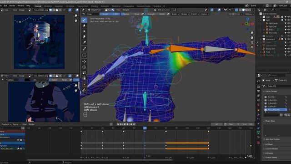Open the Playback popover in timeline
Image resolution: width=291 pixels, height=164 pixels.
pyautogui.click(x=6, y=124)
